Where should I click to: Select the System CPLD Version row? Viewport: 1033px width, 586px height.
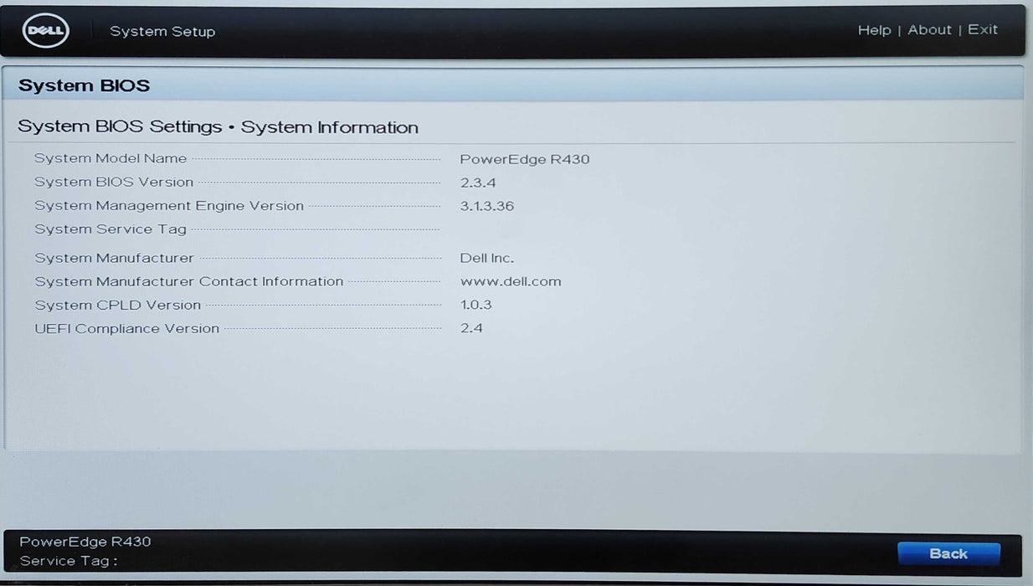[116, 305]
